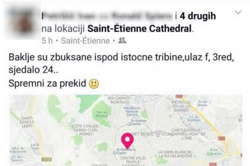
Task: Click the St-Étienne-le Clapier station icon
Action: pos(114,153)
